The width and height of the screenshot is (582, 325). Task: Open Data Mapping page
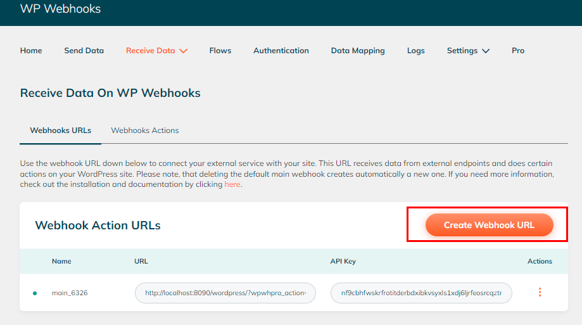tap(358, 51)
